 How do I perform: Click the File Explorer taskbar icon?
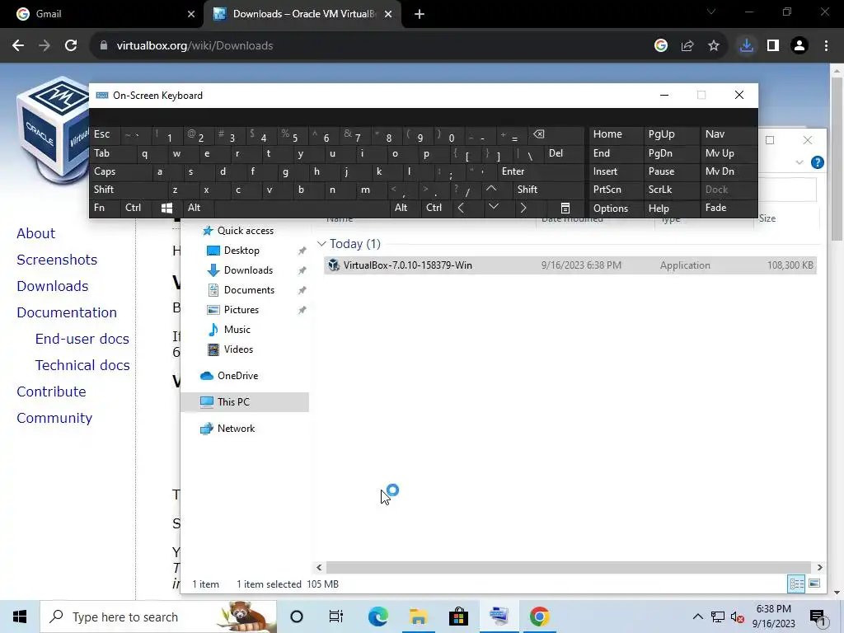click(x=418, y=617)
